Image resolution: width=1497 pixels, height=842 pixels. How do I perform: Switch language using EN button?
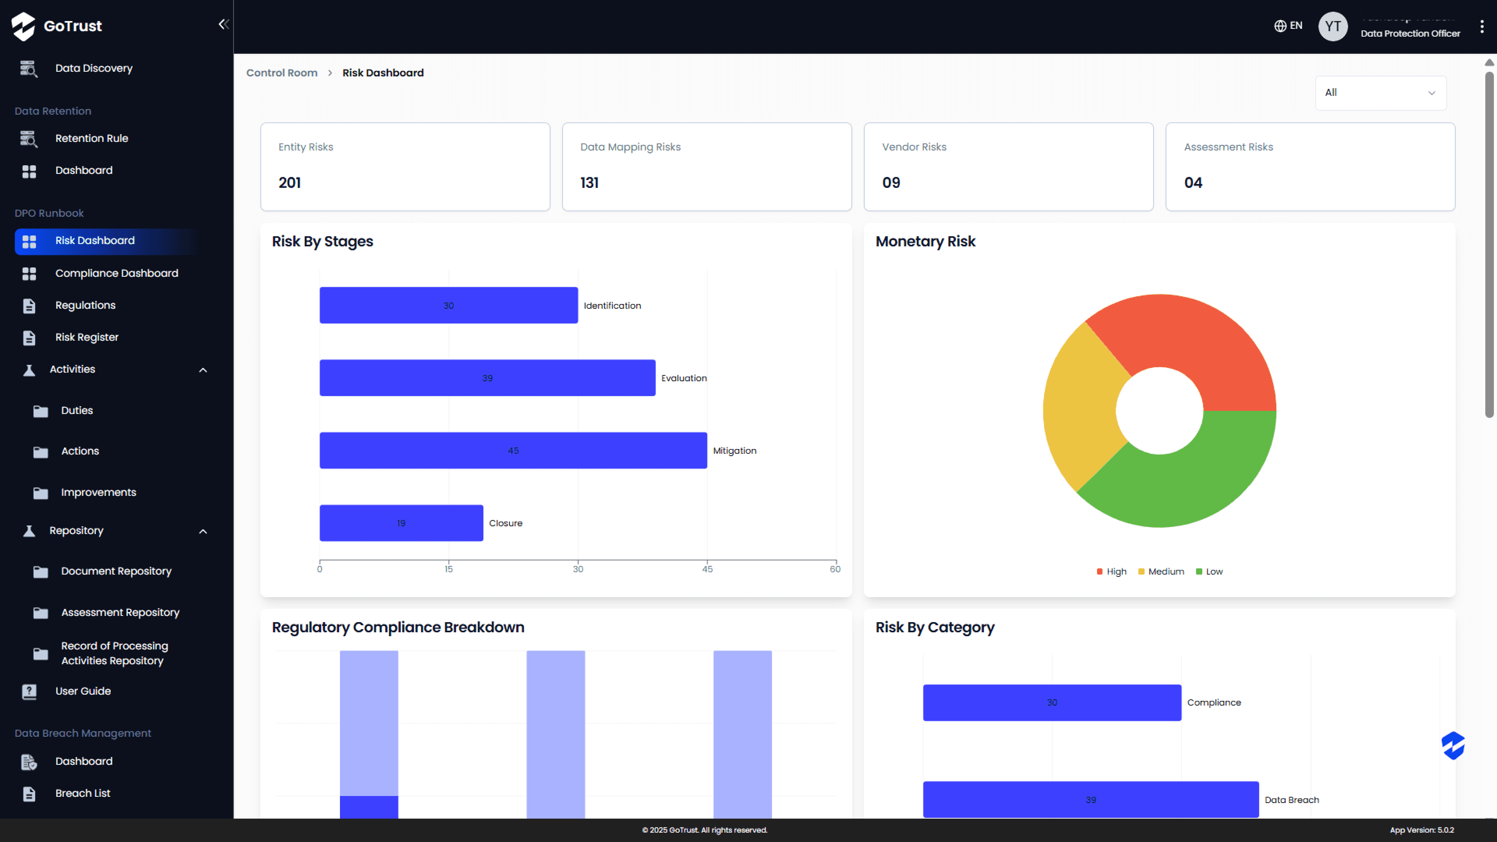[x=1288, y=26]
